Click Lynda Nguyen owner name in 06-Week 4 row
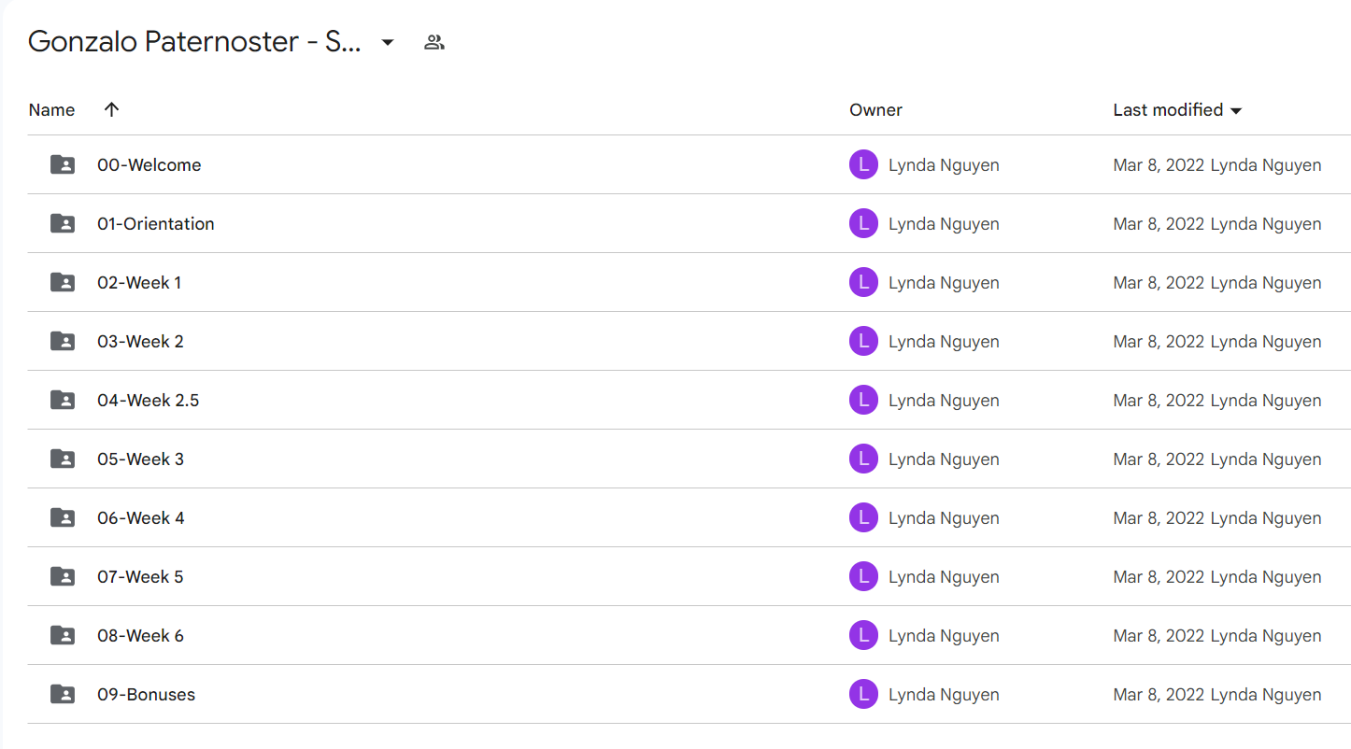 click(x=944, y=518)
